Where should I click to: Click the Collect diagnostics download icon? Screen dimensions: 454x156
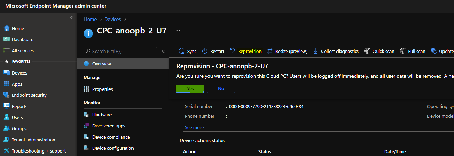pyautogui.click(x=316, y=51)
